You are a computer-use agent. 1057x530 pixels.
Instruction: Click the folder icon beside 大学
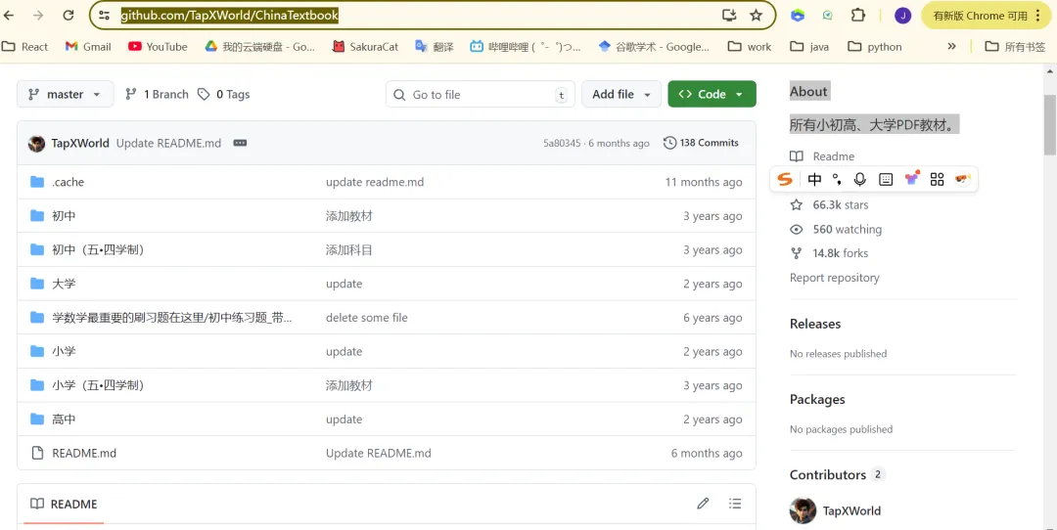pyautogui.click(x=37, y=284)
